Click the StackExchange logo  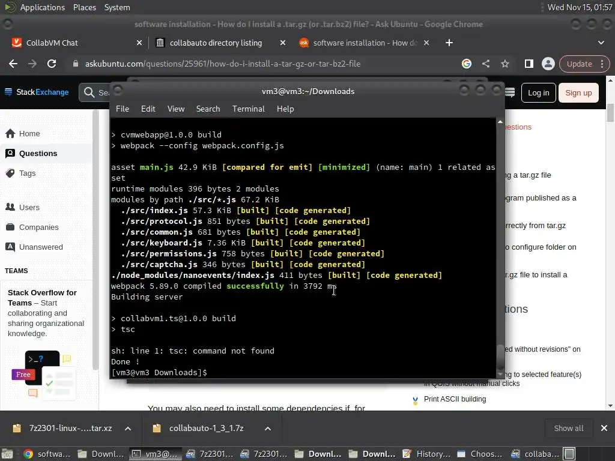coord(37,92)
